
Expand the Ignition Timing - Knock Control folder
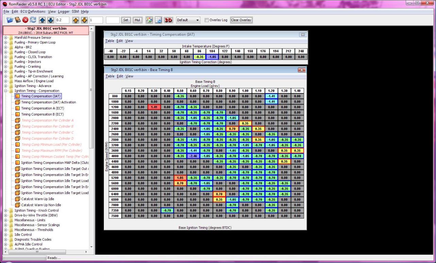6,211
